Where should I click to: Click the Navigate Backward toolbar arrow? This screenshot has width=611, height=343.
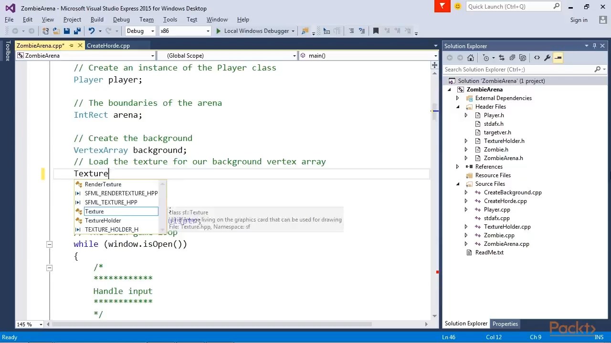tap(15, 31)
